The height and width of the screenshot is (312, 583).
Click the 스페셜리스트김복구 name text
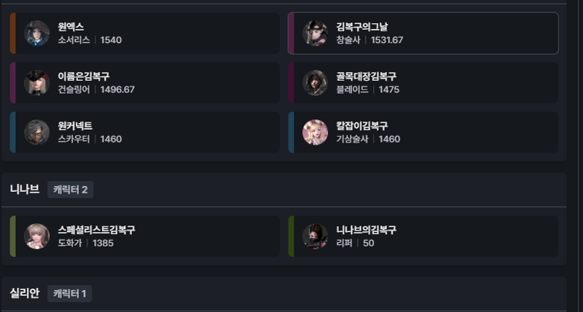97,230
